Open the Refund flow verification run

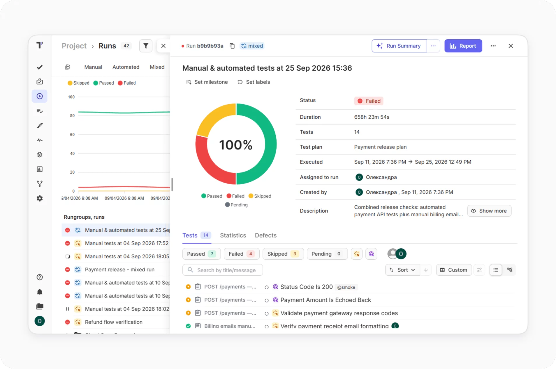click(x=114, y=322)
